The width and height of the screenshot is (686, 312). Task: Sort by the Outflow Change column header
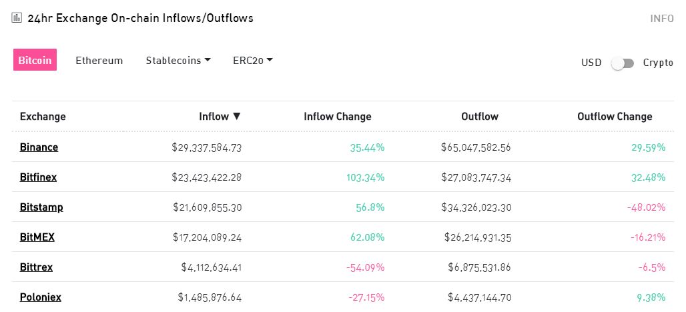pos(615,117)
